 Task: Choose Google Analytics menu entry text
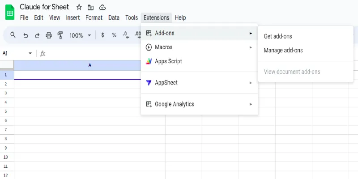click(x=175, y=104)
